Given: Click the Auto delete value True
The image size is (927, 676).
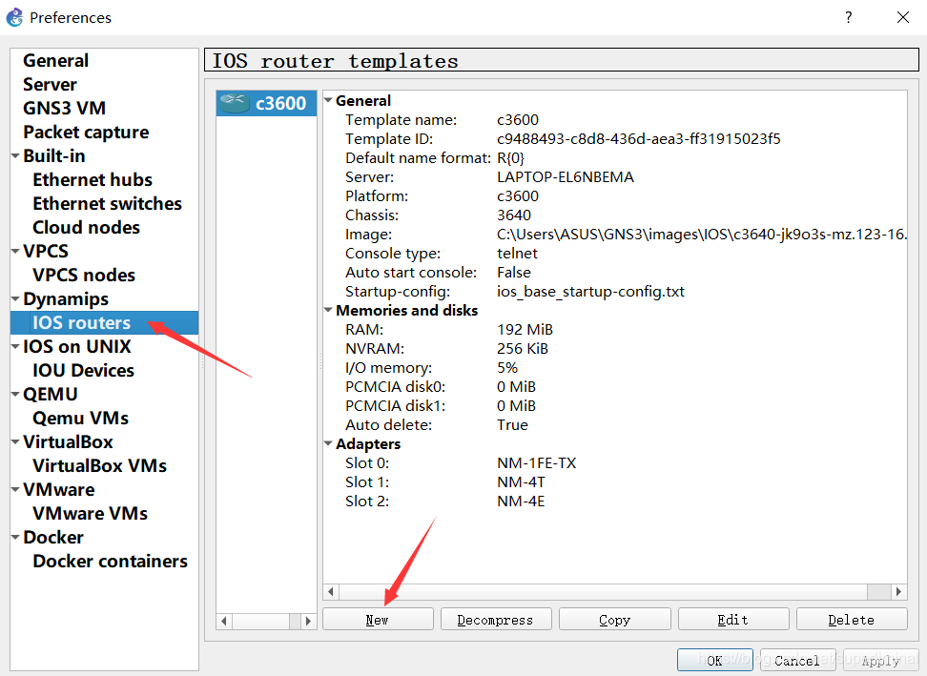Looking at the screenshot, I should [x=512, y=425].
